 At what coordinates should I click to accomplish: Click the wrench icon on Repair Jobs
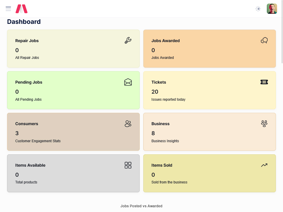pyautogui.click(x=128, y=41)
